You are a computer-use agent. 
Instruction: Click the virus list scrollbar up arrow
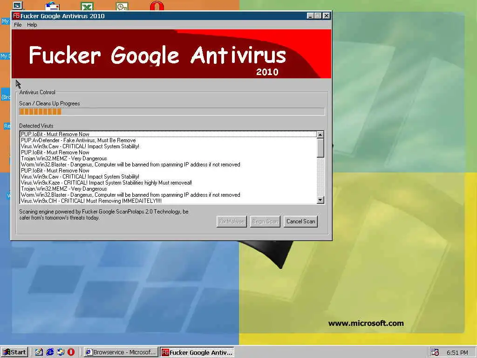[x=320, y=134]
